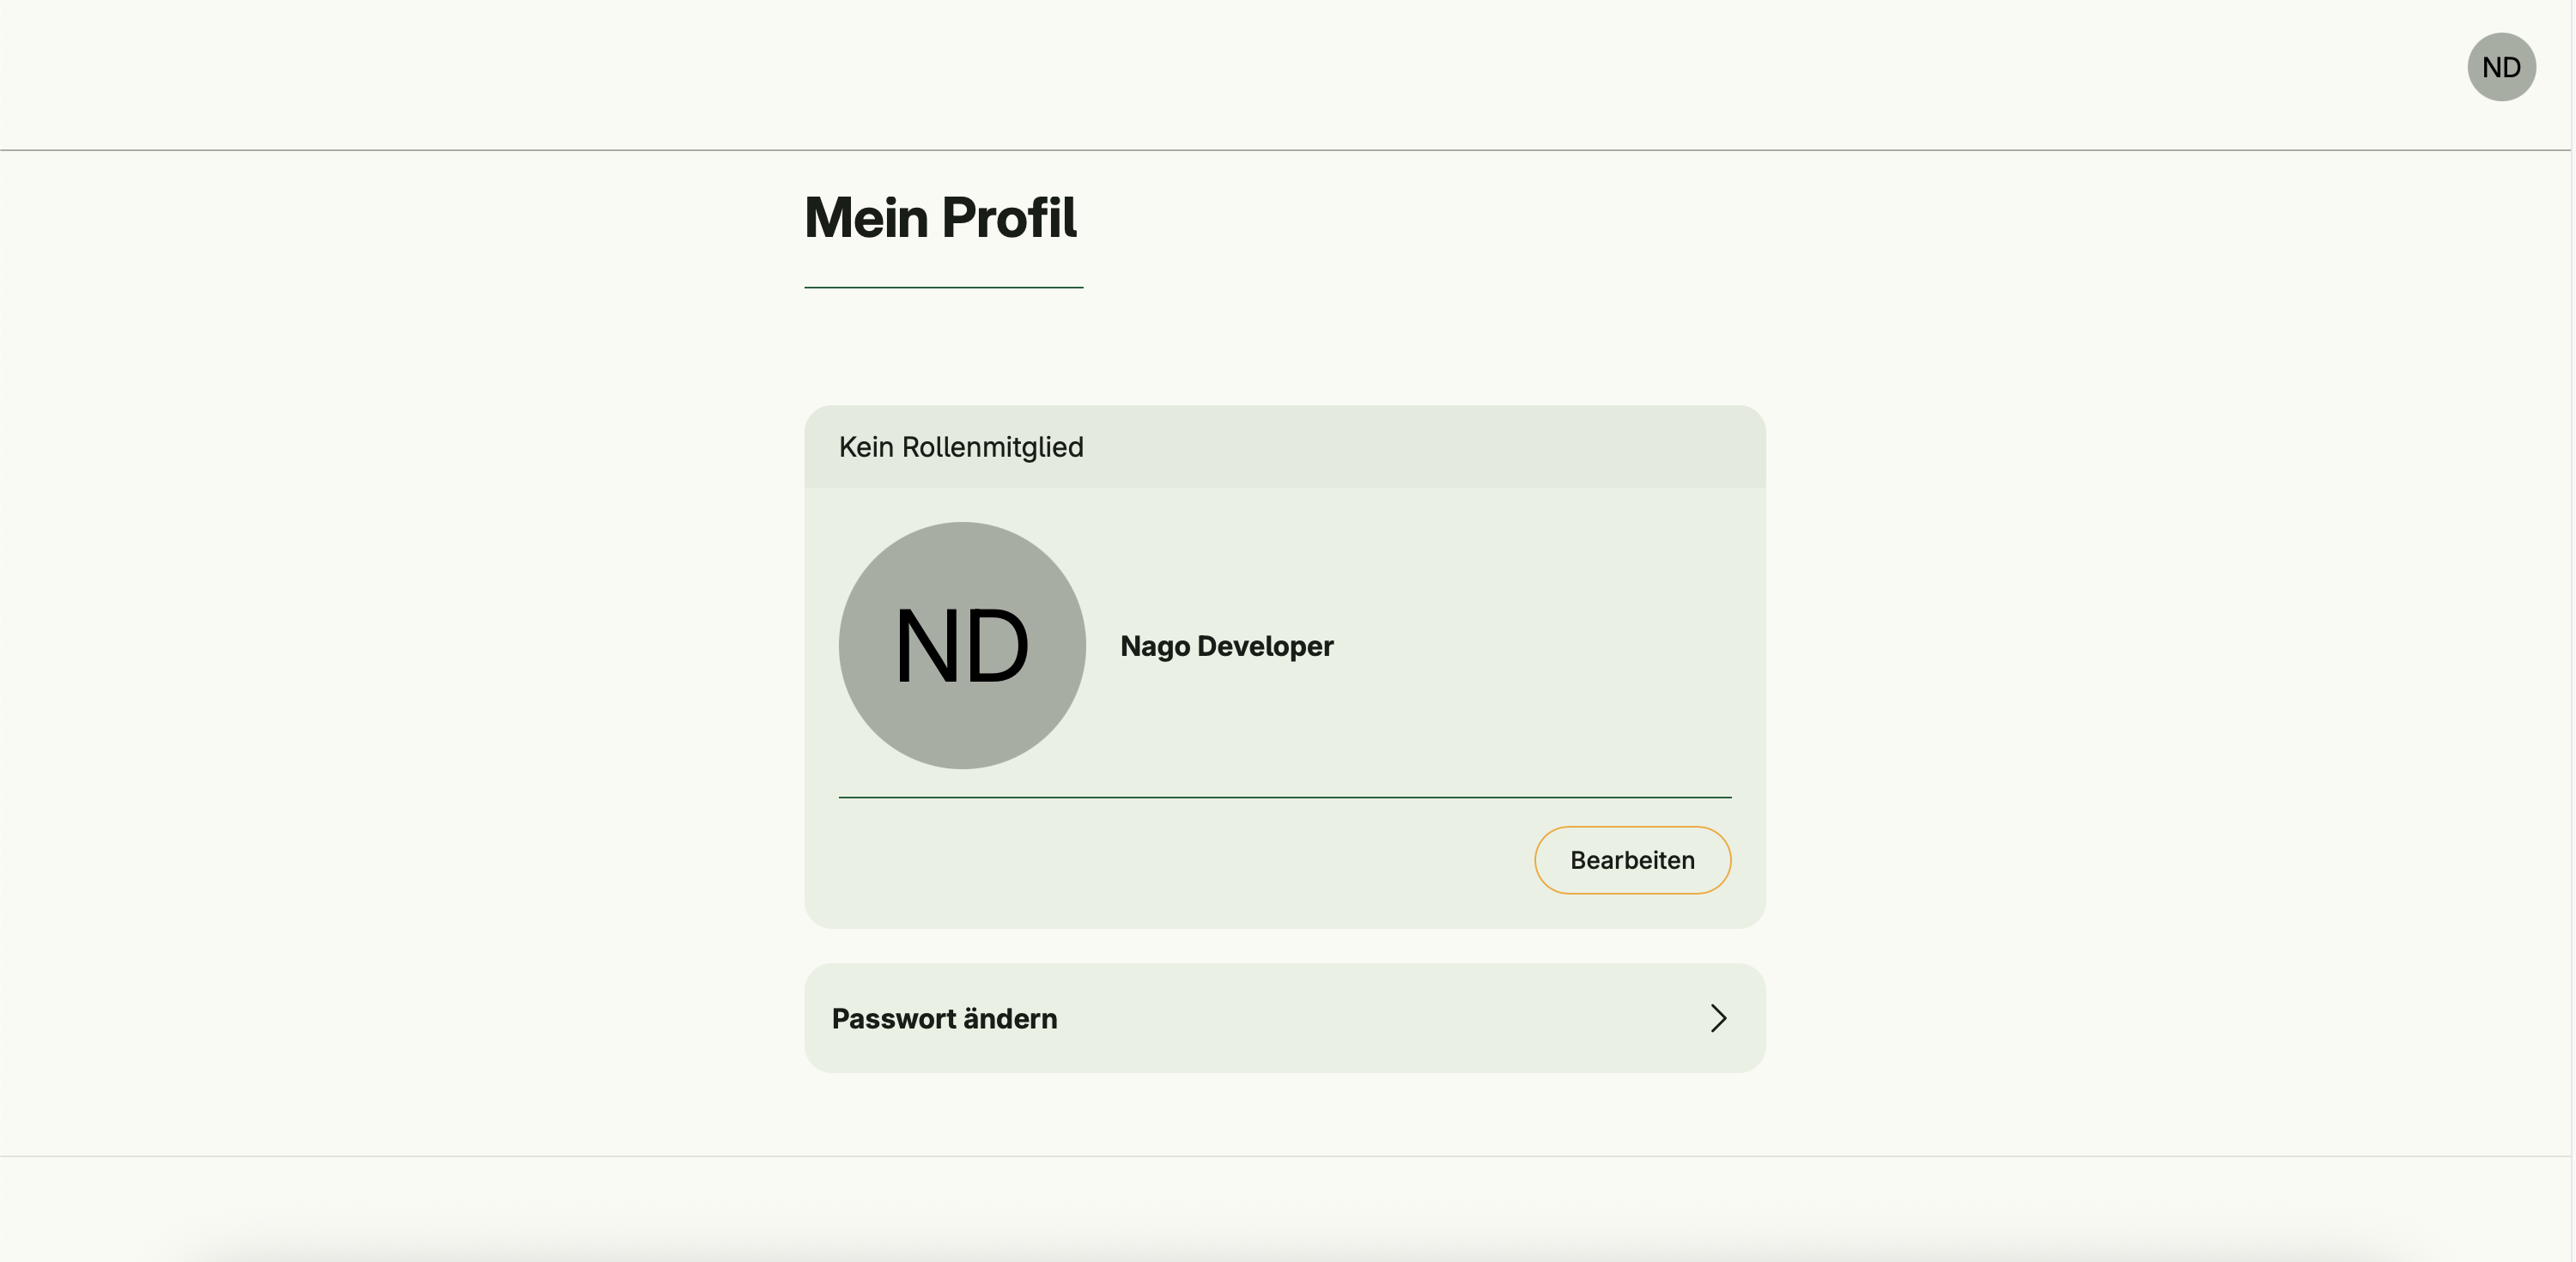Select the Nago Developer name text
Image resolution: width=2576 pixels, height=1262 pixels.
tap(1226, 646)
